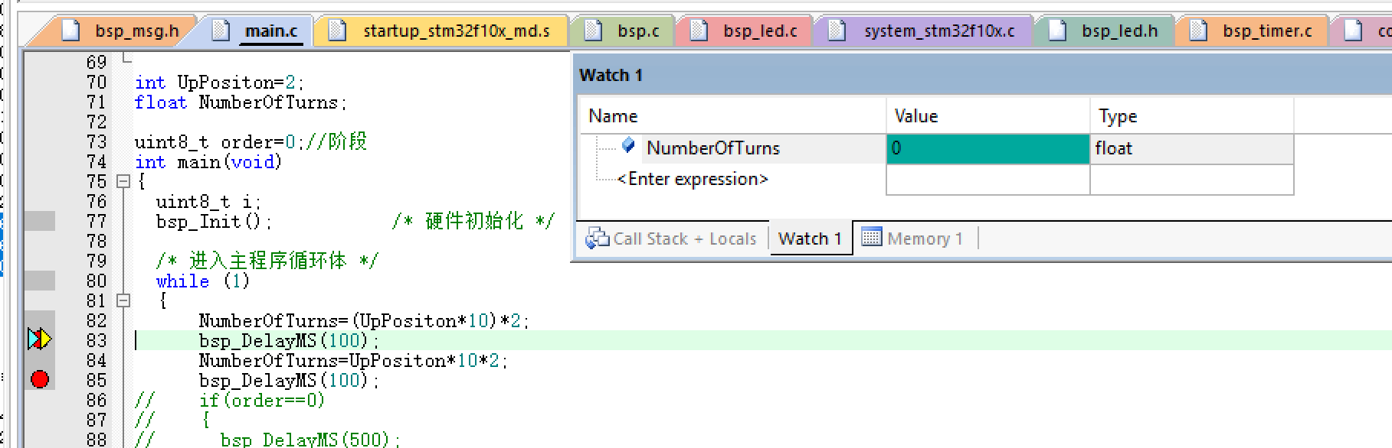Viewport: 1392px width, 448px height.
Task: Select the Watch 1 bottom tab
Action: pyautogui.click(x=811, y=239)
